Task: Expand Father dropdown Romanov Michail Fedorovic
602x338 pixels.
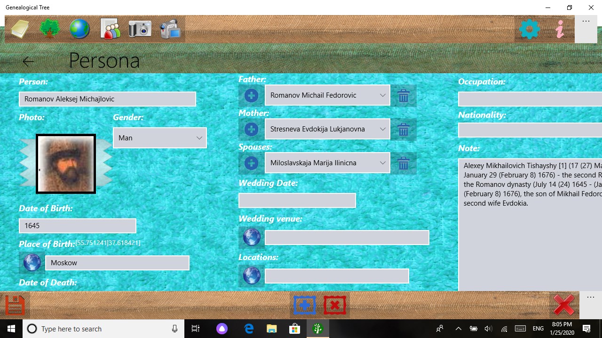Action: click(327, 95)
